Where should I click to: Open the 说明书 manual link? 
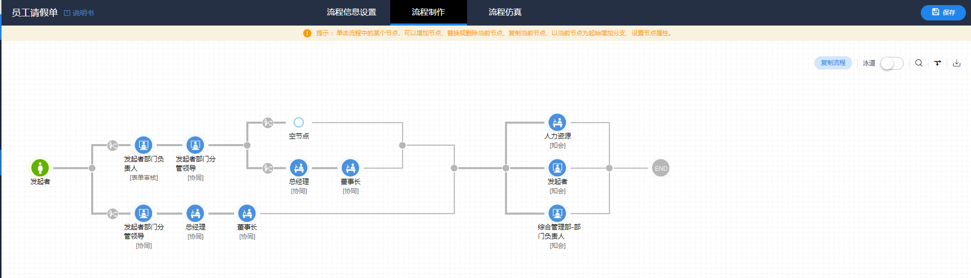pos(79,13)
